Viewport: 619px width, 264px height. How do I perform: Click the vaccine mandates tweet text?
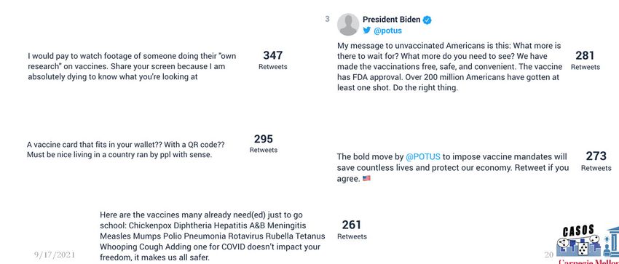[x=453, y=167]
